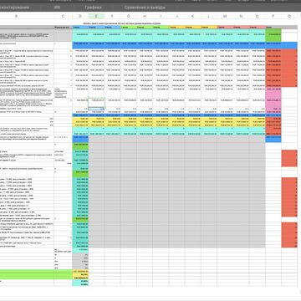Select column K header
301x301 pixels.
coord(192,16)
